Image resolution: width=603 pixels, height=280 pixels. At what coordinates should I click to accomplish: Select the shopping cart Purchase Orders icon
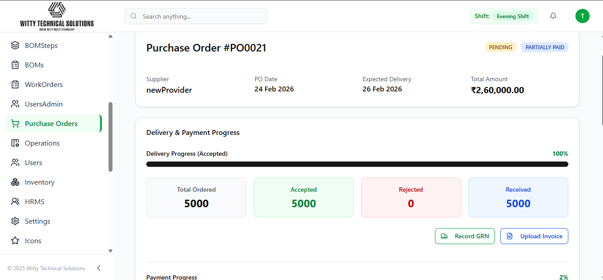click(15, 123)
